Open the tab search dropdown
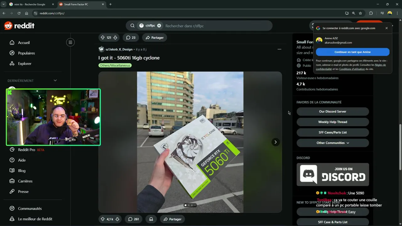The height and width of the screenshot is (226, 402). pos(3,4)
